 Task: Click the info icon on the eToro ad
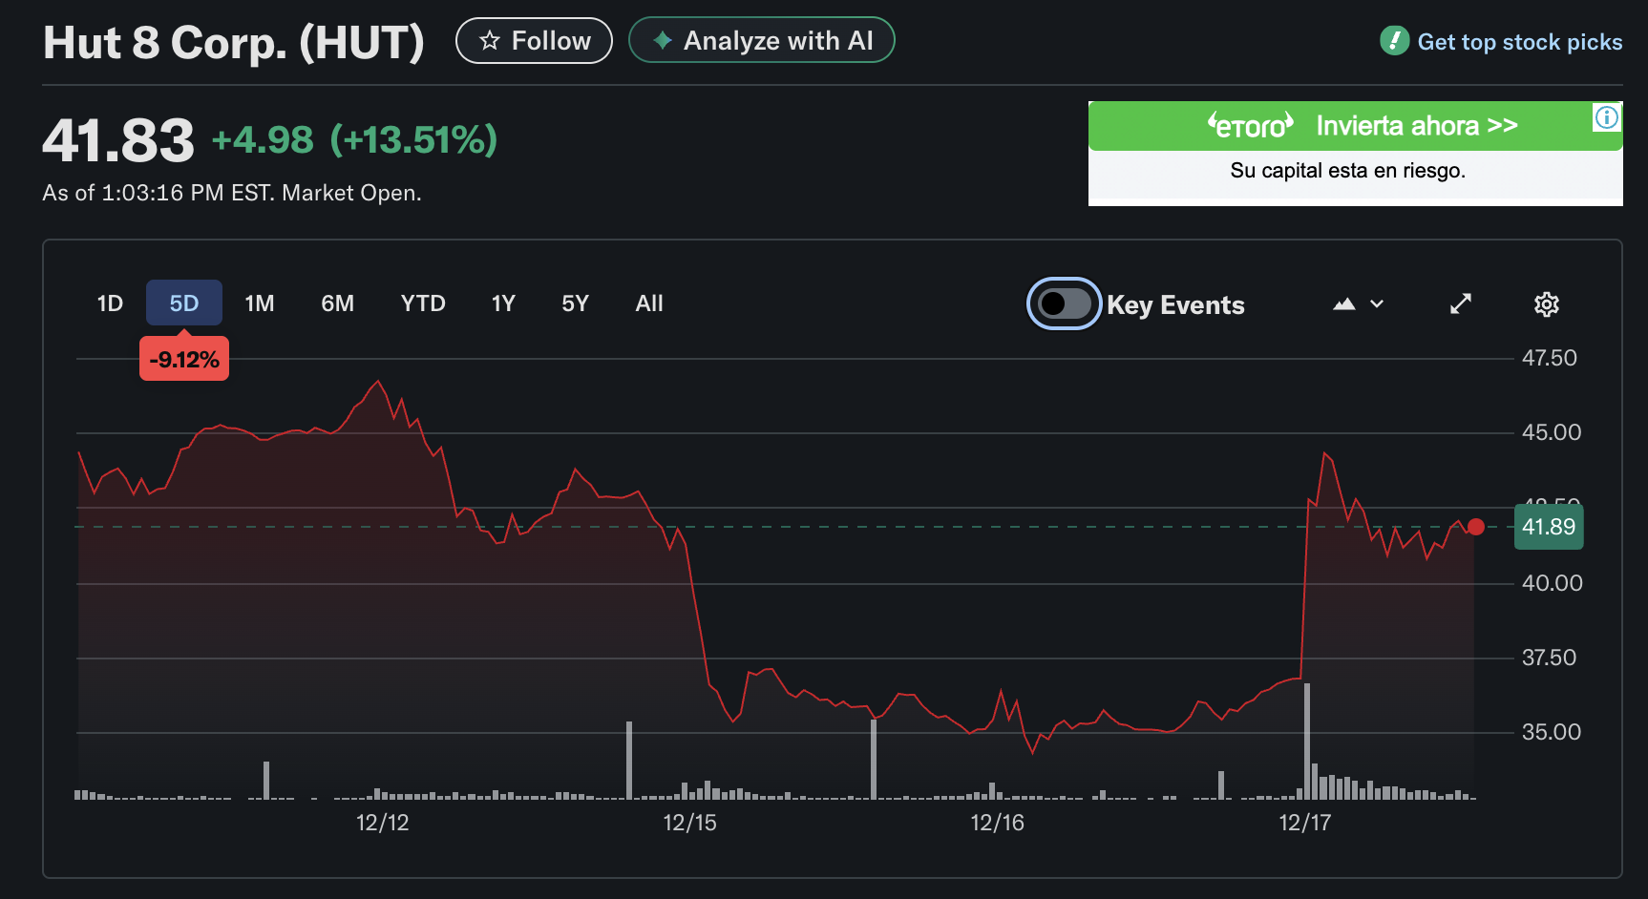click(x=1606, y=116)
